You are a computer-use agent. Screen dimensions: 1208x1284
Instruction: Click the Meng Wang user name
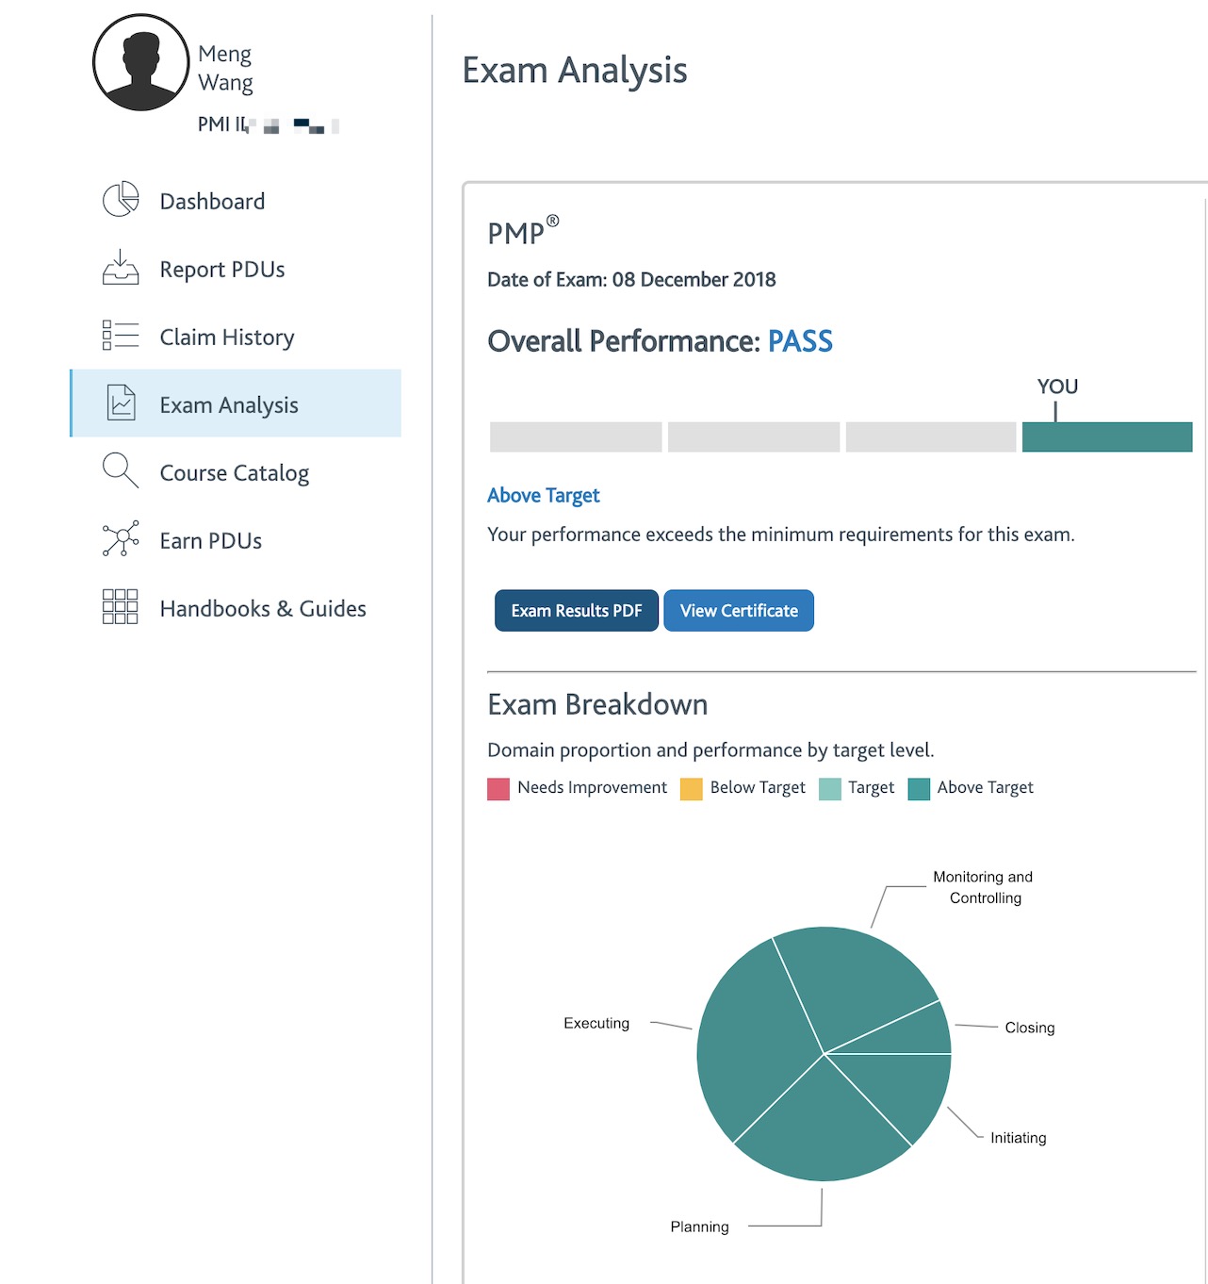click(x=225, y=68)
